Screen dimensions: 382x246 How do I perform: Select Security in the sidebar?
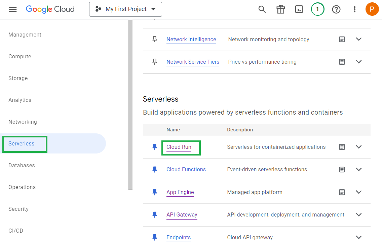(x=18, y=209)
